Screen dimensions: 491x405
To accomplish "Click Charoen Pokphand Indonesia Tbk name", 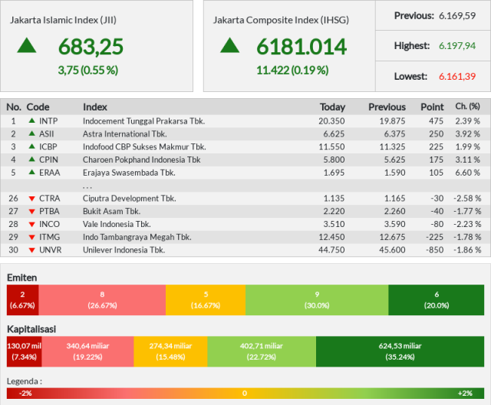I will click(141, 160).
